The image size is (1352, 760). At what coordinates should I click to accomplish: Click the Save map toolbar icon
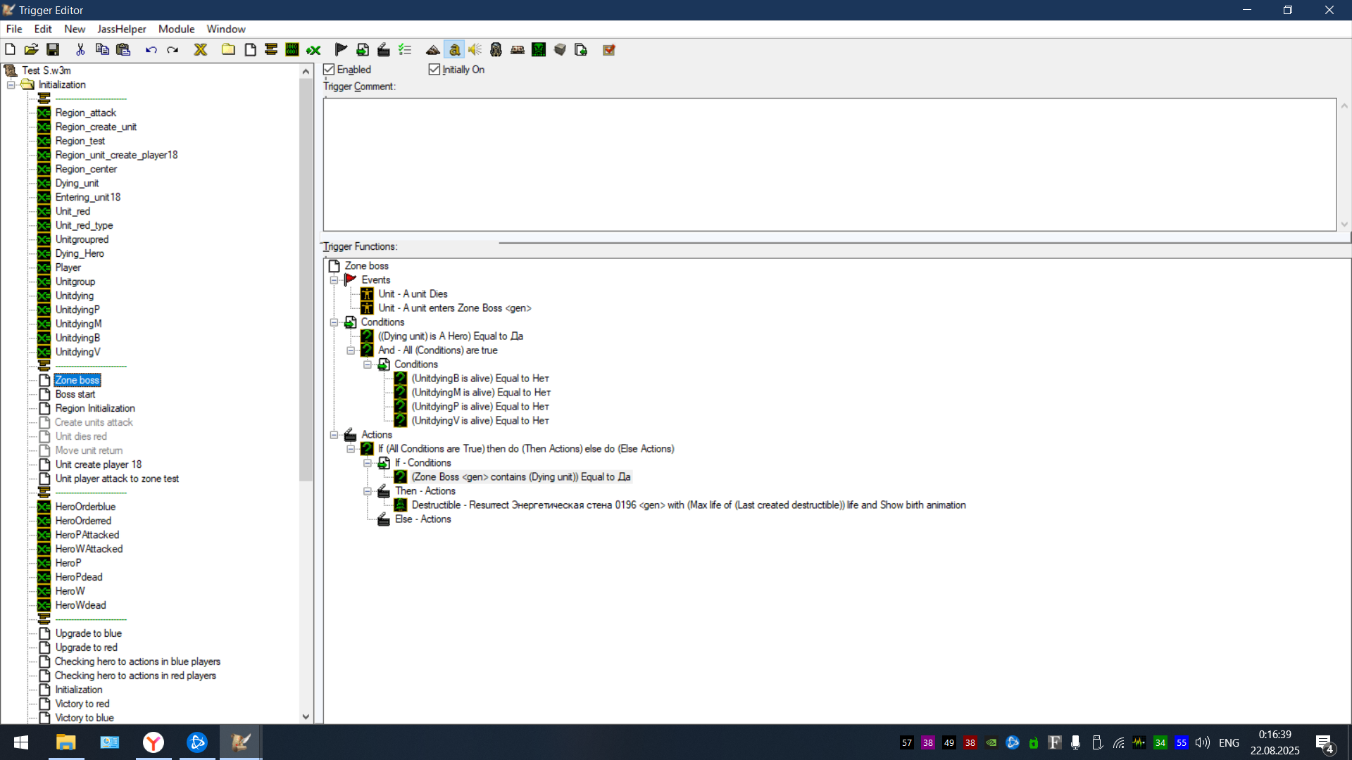(53, 49)
